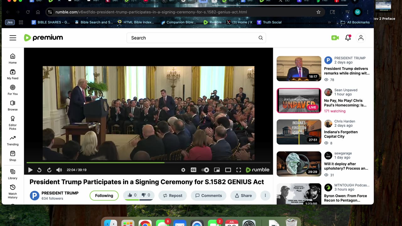Click the Rumble logo in player
This screenshot has width=402, height=226.
(x=258, y=170)
